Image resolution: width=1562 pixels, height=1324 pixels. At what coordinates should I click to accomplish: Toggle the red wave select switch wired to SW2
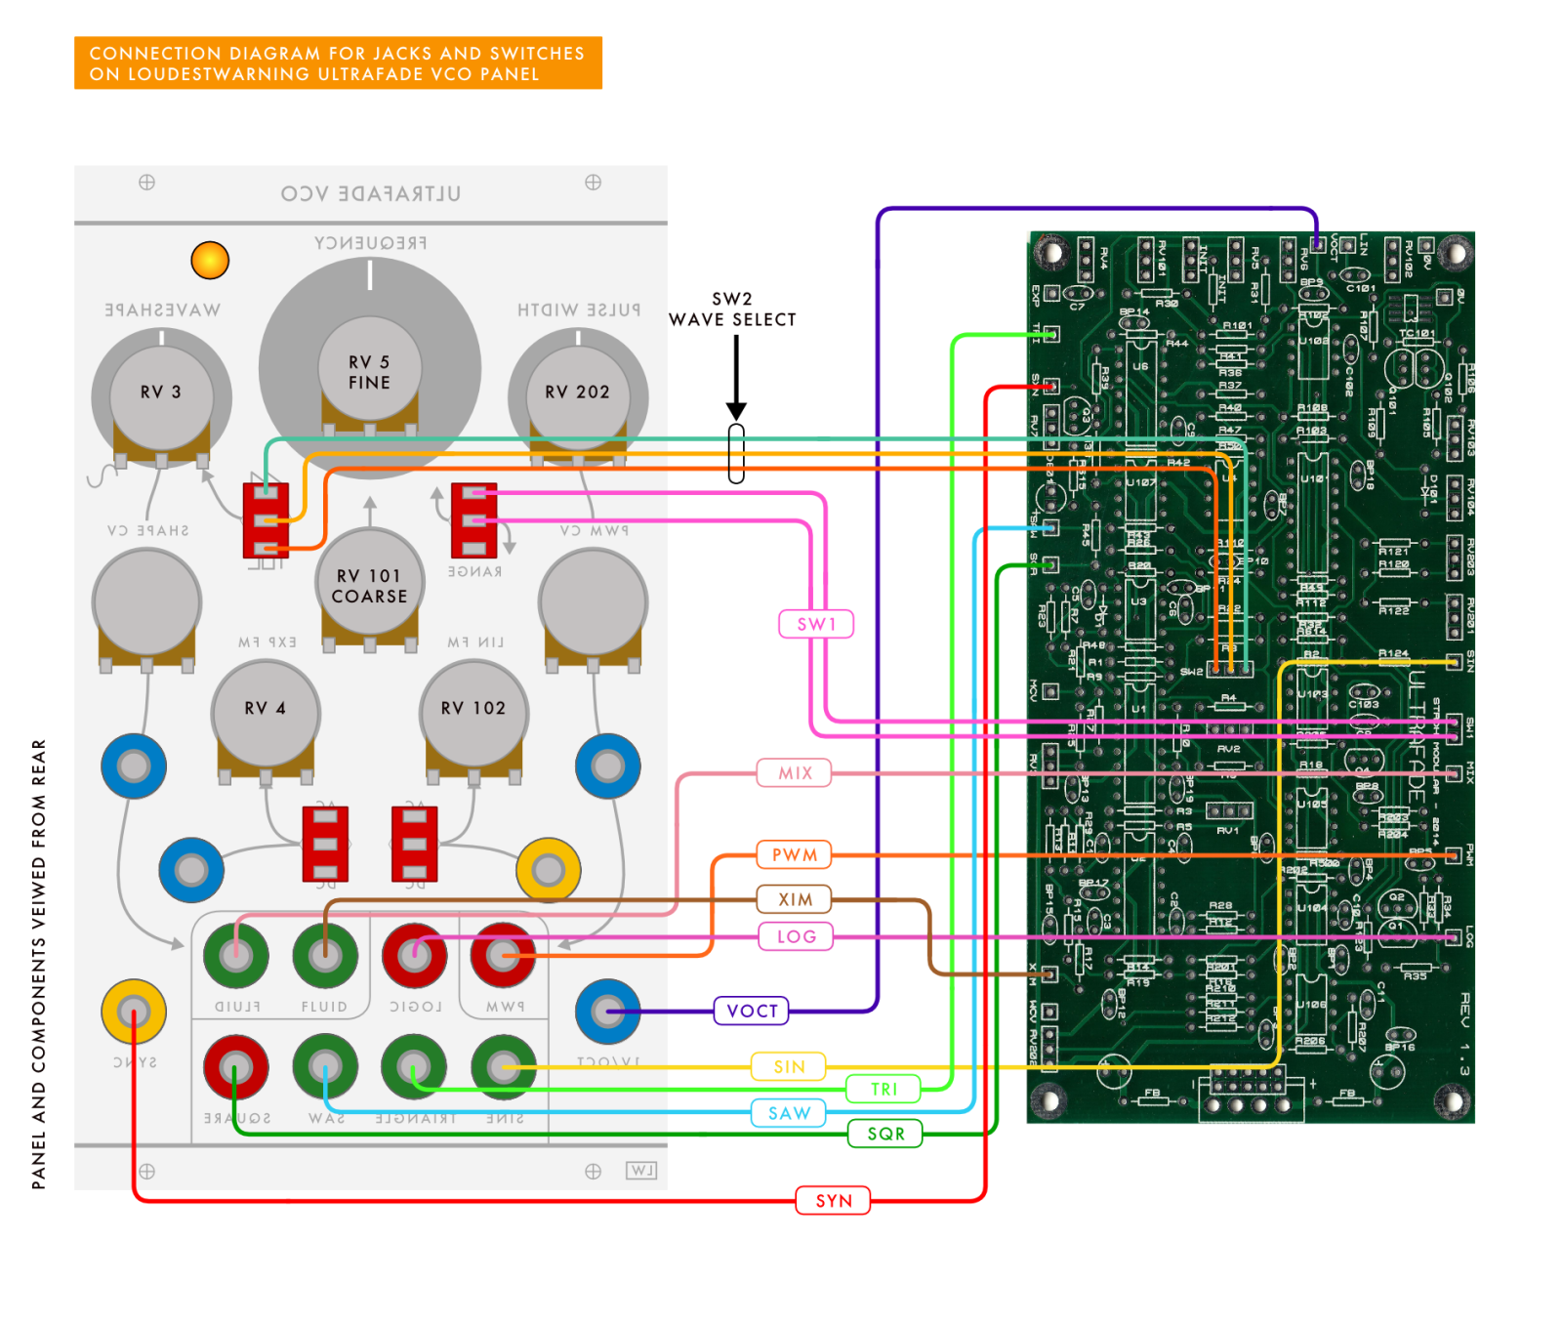(266, 520)
